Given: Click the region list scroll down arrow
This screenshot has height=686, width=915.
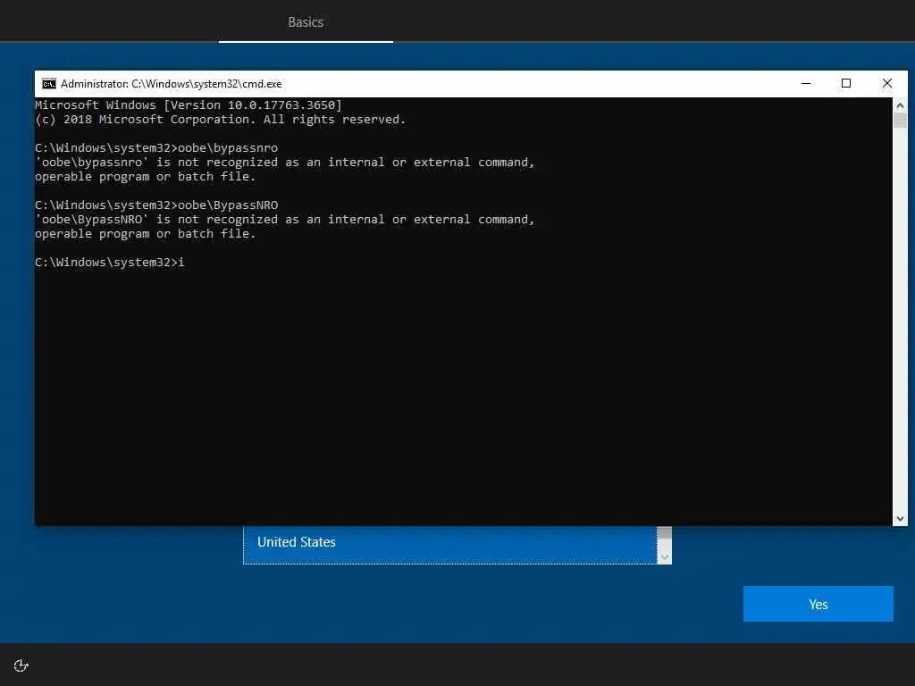Looking at the screenshot, I should point(665,557).
